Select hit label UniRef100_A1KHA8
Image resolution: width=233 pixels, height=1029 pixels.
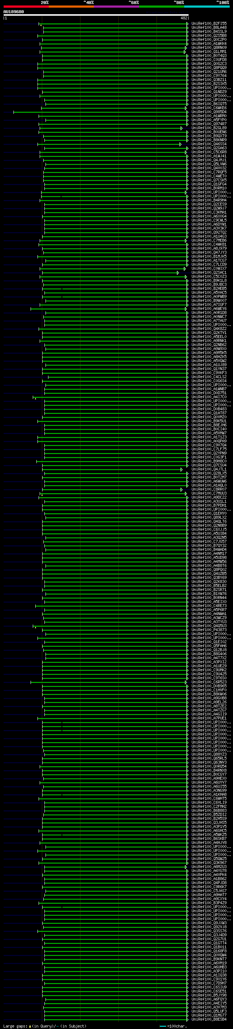209,795
